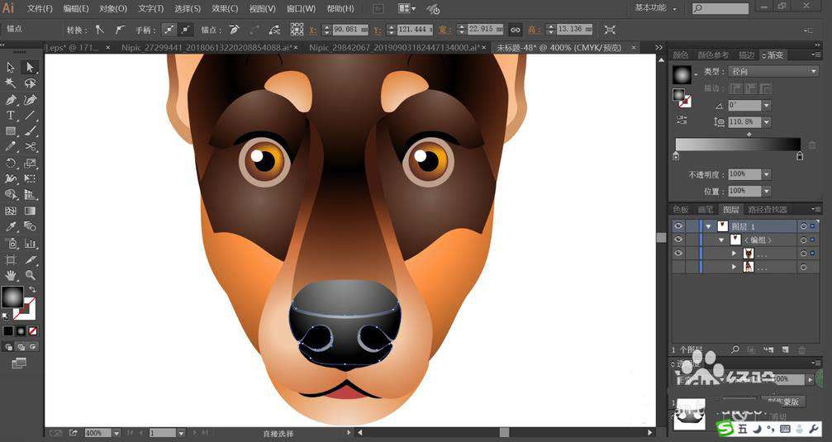Select the Hand tool
This screenshot has width=832, height=442.
[10, 275]
